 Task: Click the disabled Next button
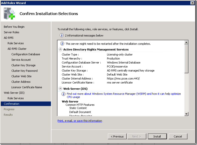tap(137, 136)
